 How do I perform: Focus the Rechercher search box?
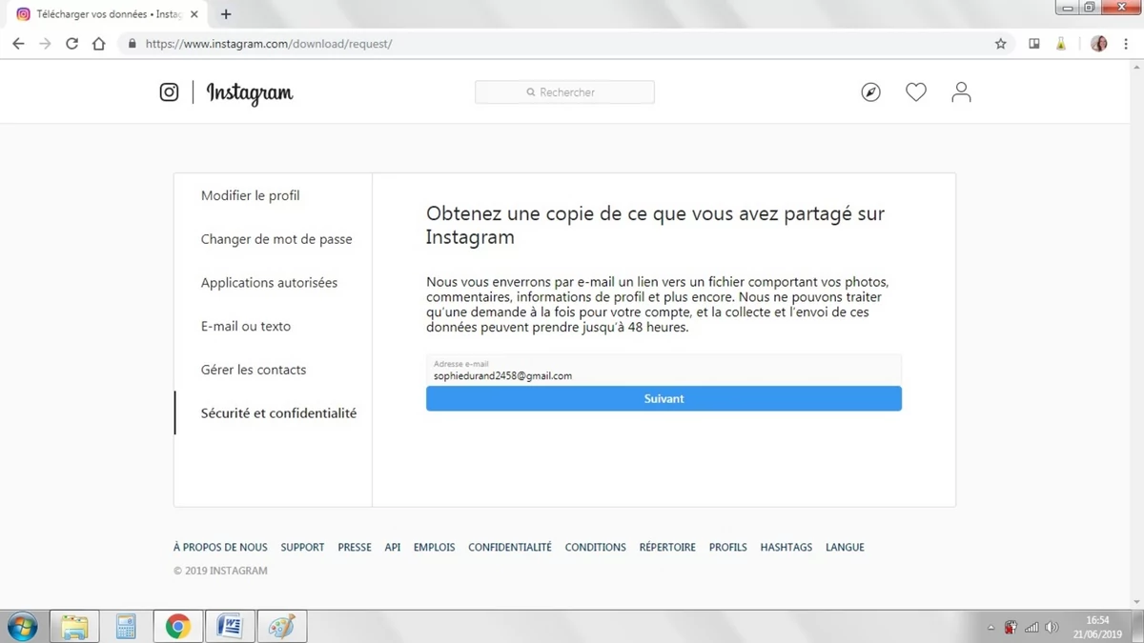pos(564,92)
